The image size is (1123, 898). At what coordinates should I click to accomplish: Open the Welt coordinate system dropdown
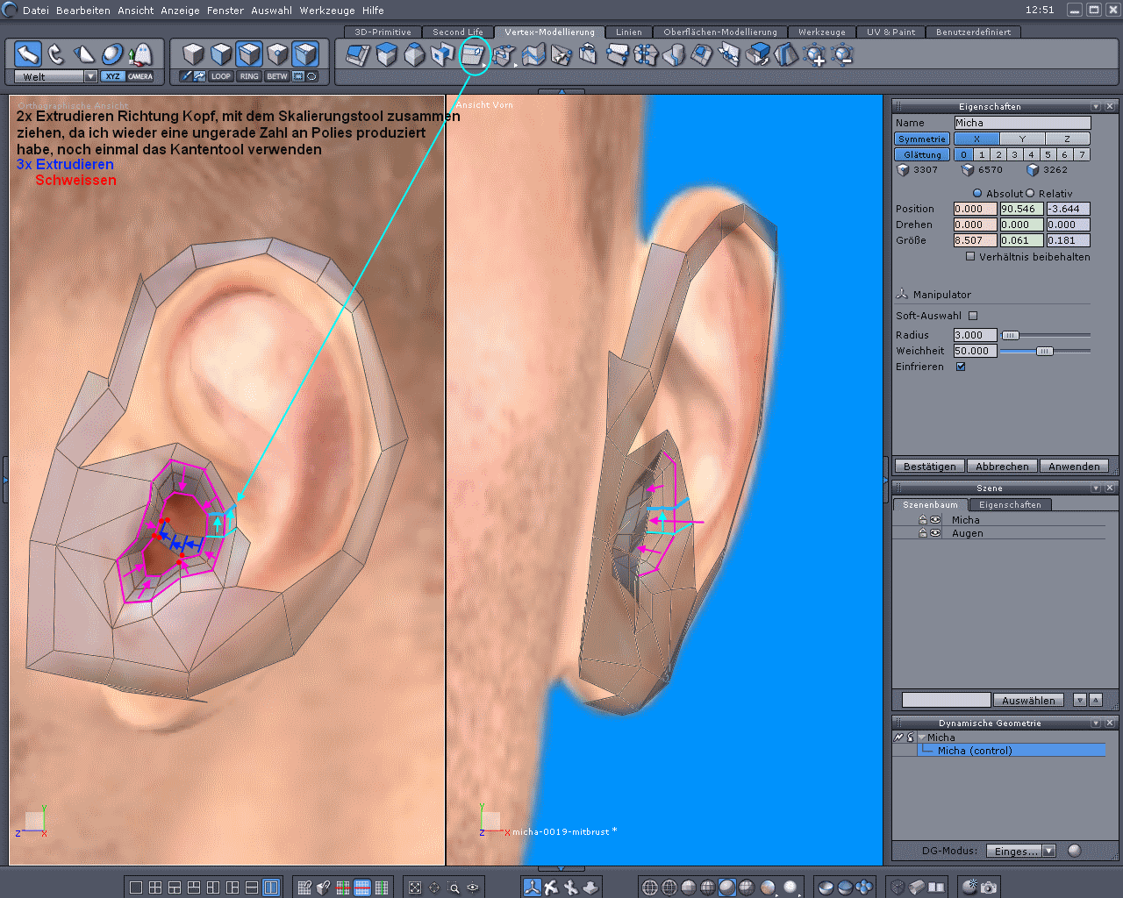coord(90,76)
